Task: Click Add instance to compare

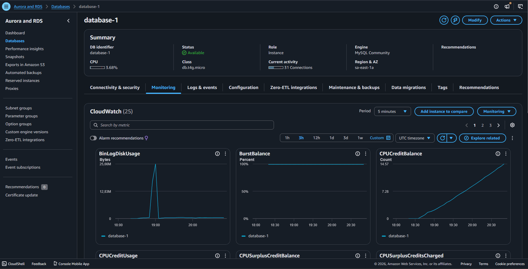Action: (x=444, y=111)
